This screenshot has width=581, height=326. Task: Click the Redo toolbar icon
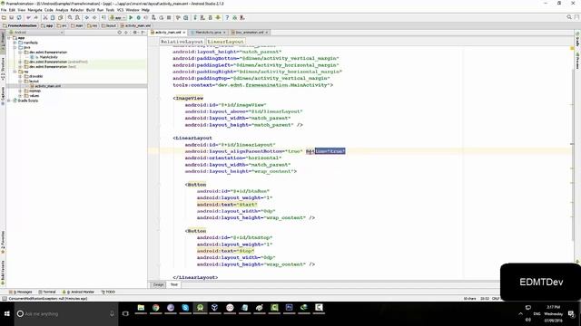click(x=36, y=17)
